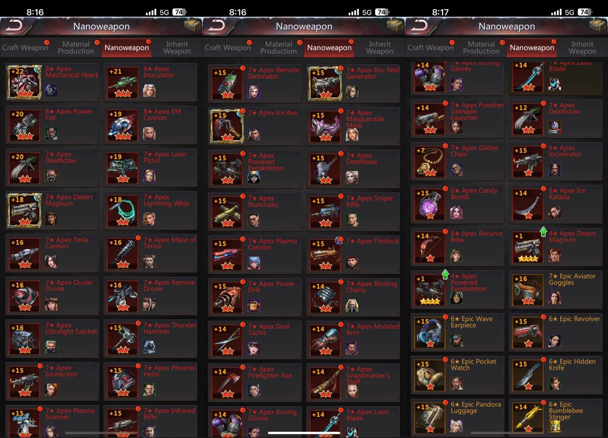The height and width of the screenshot is (438, 608).
Task: Click green upgrade arrow on 4★ Powered Exoskeleton
Action: pos(445,275)
